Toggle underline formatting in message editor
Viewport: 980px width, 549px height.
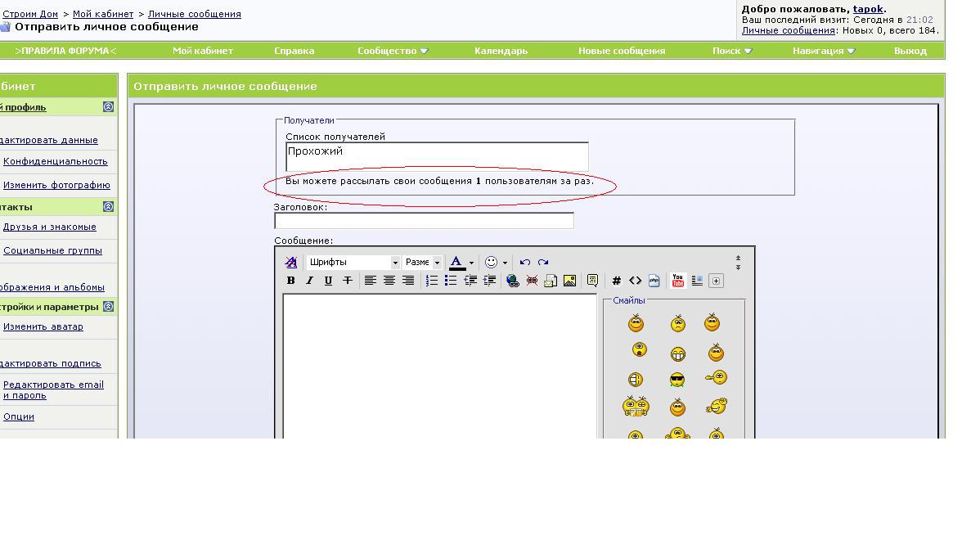328,281
